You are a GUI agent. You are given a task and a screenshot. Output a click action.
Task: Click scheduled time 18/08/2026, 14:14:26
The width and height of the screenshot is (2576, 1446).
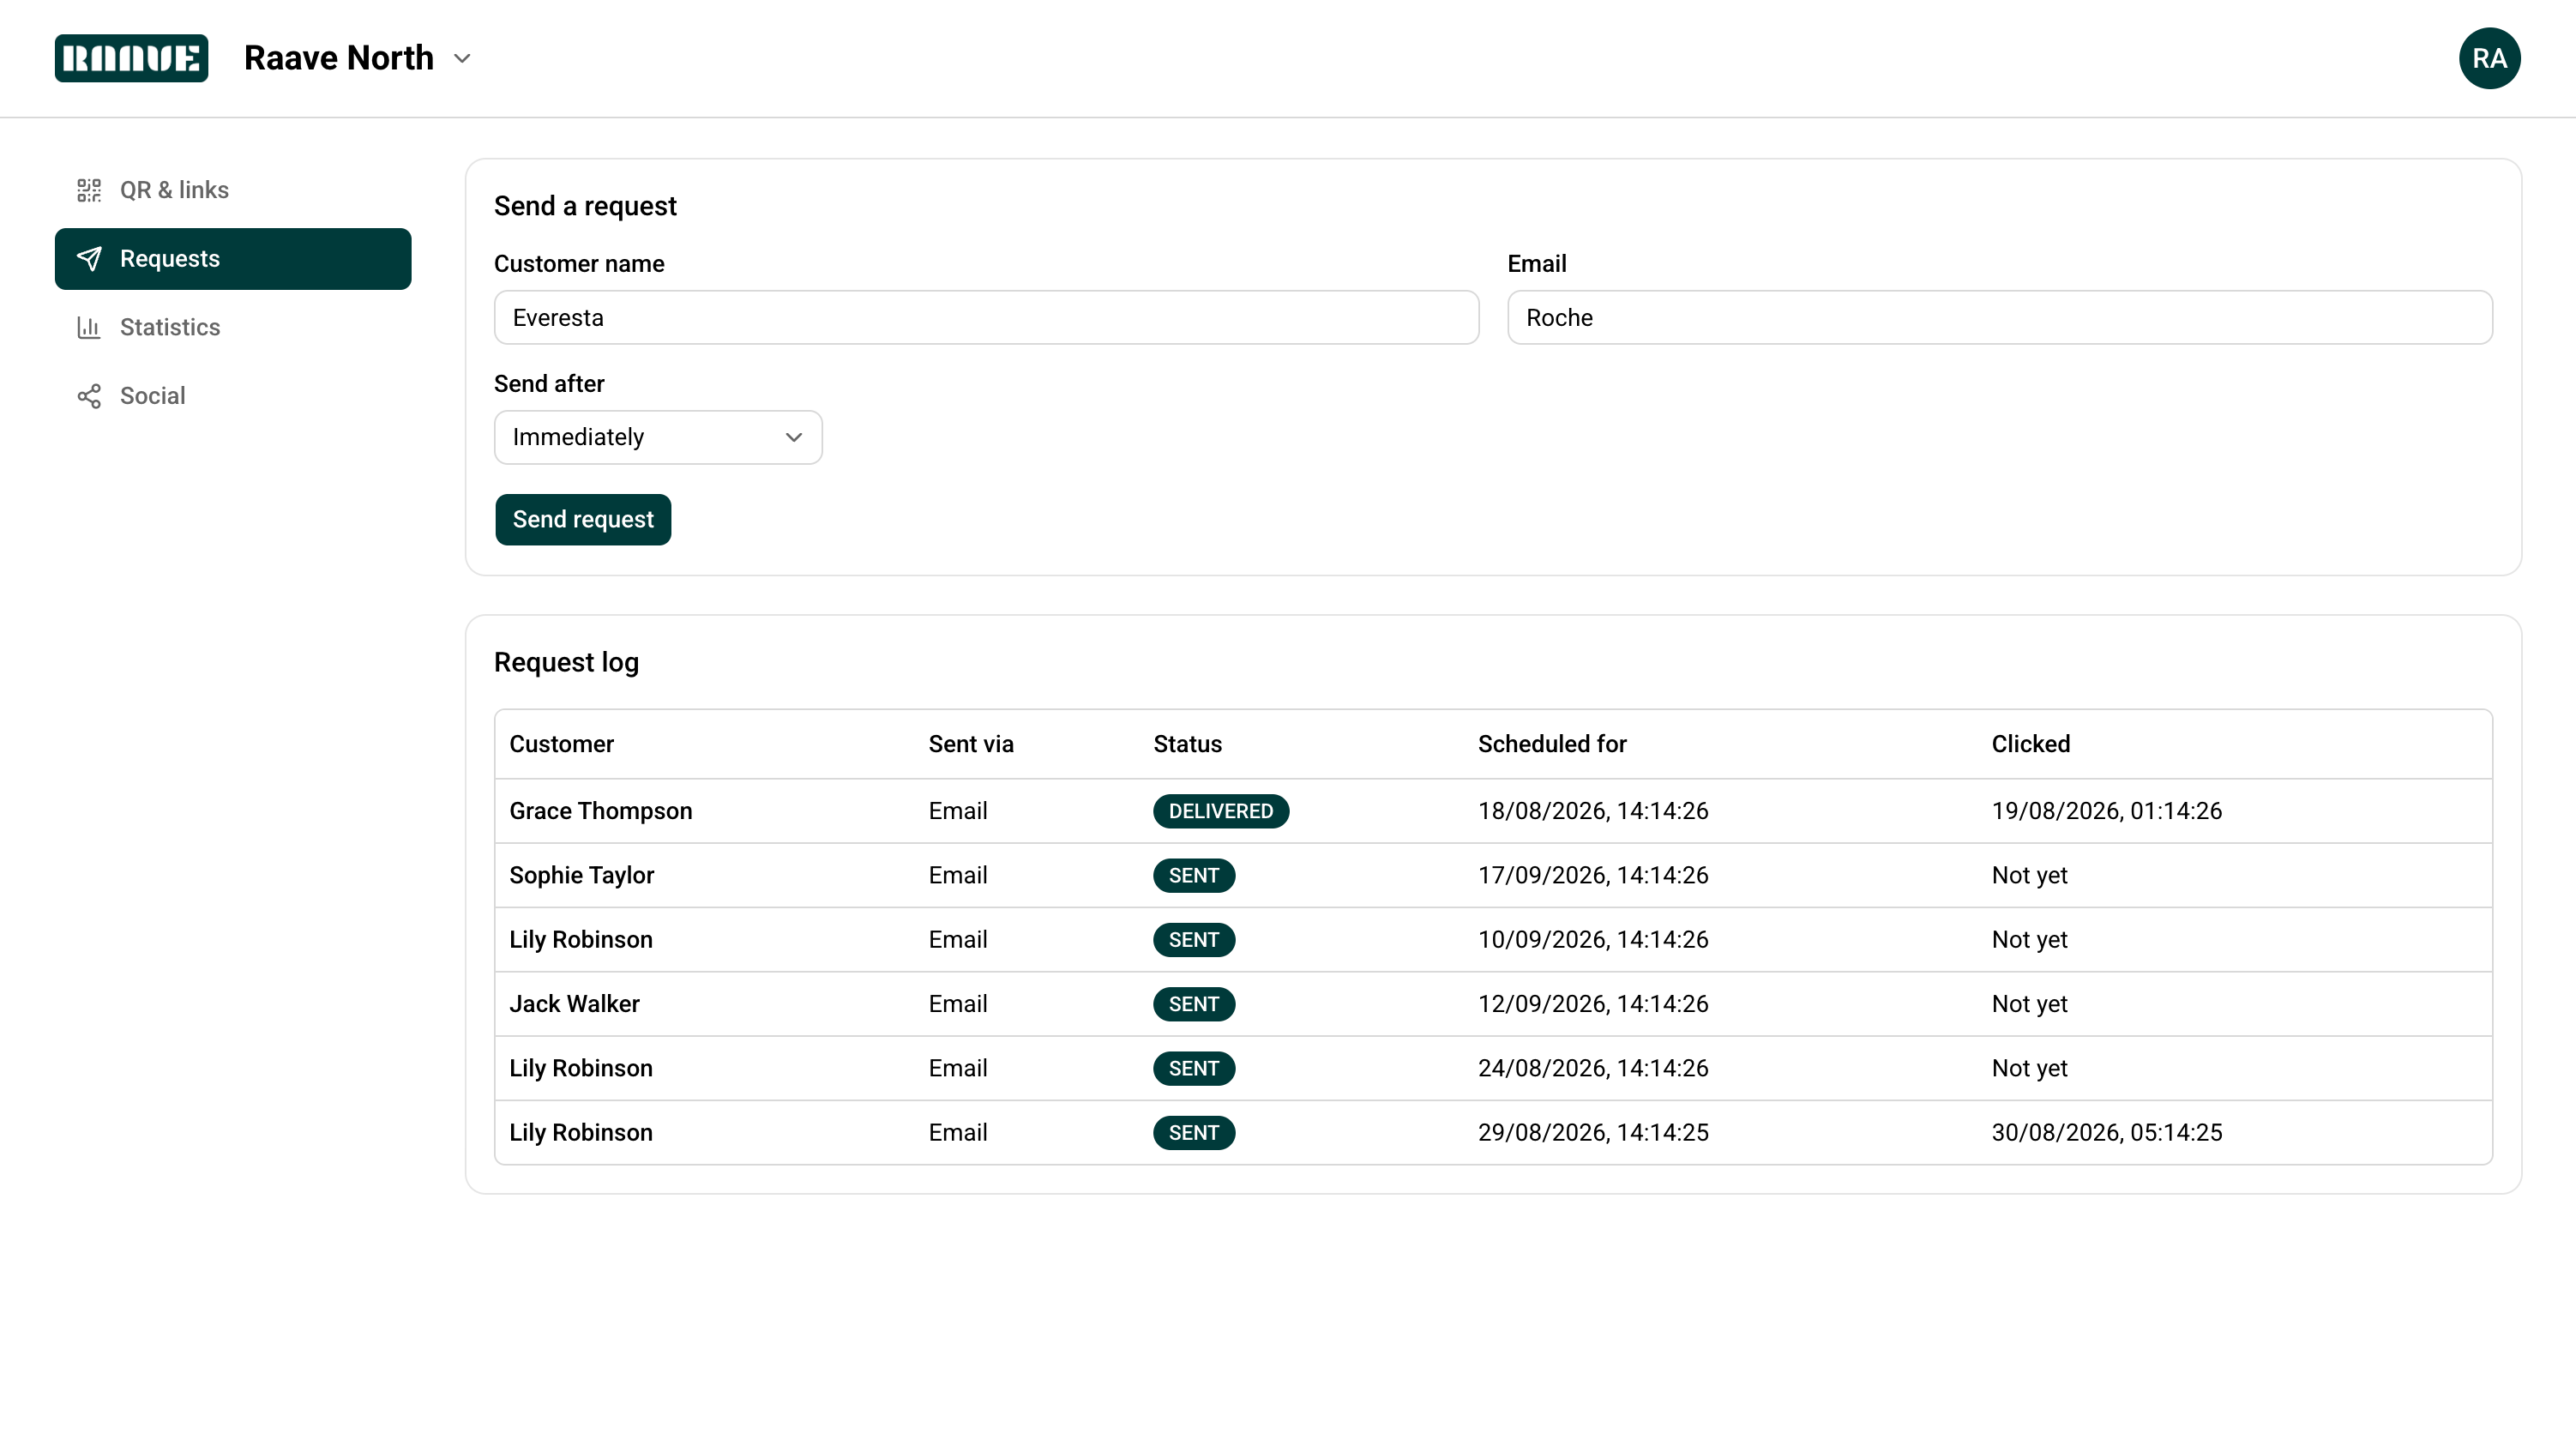click(1593, 811)
